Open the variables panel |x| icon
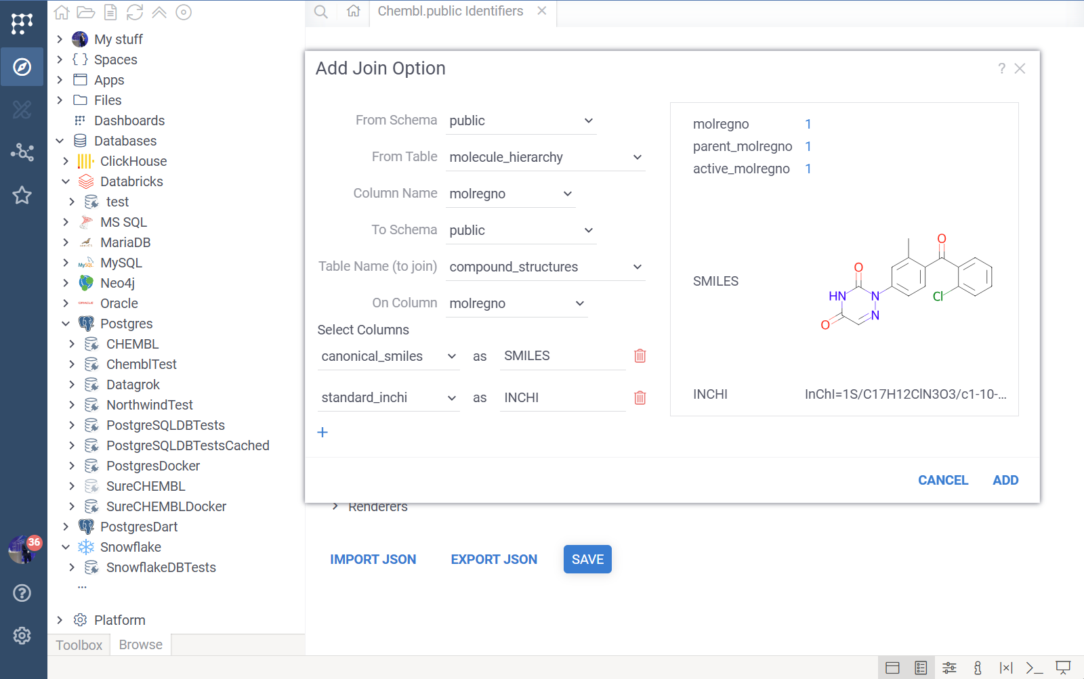Image resolution: width=1084 pixels, height=679 pixels. click(x=1007, y=667)
